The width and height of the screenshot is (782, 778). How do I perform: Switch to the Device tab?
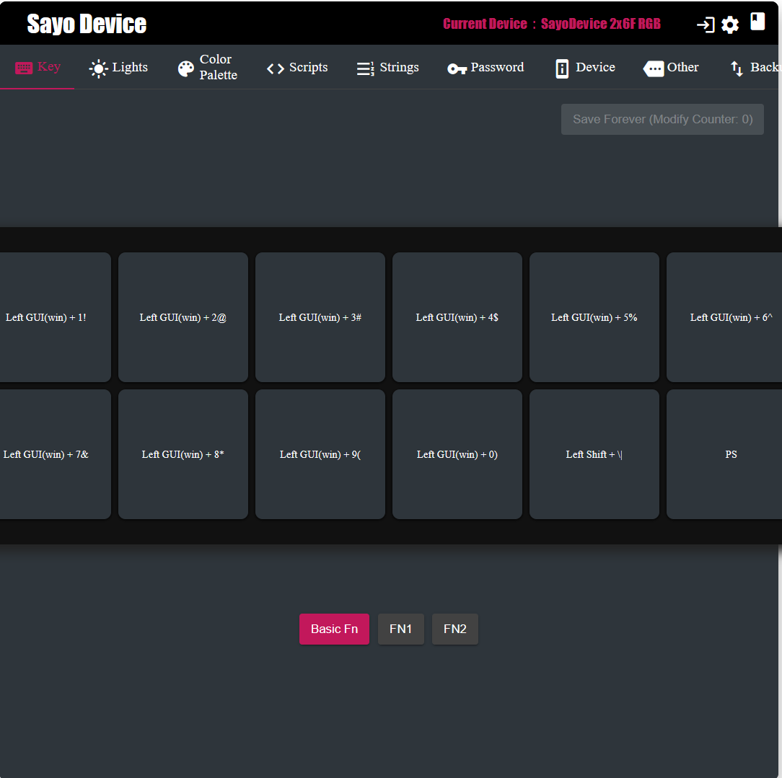[x=586, y=68]
